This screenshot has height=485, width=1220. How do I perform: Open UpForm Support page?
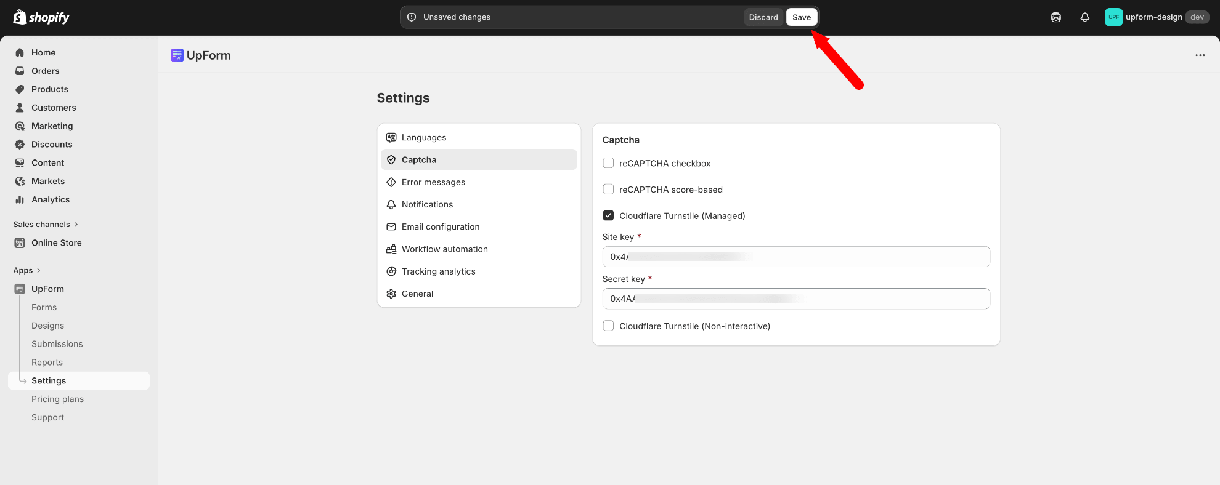coord(48,418)
